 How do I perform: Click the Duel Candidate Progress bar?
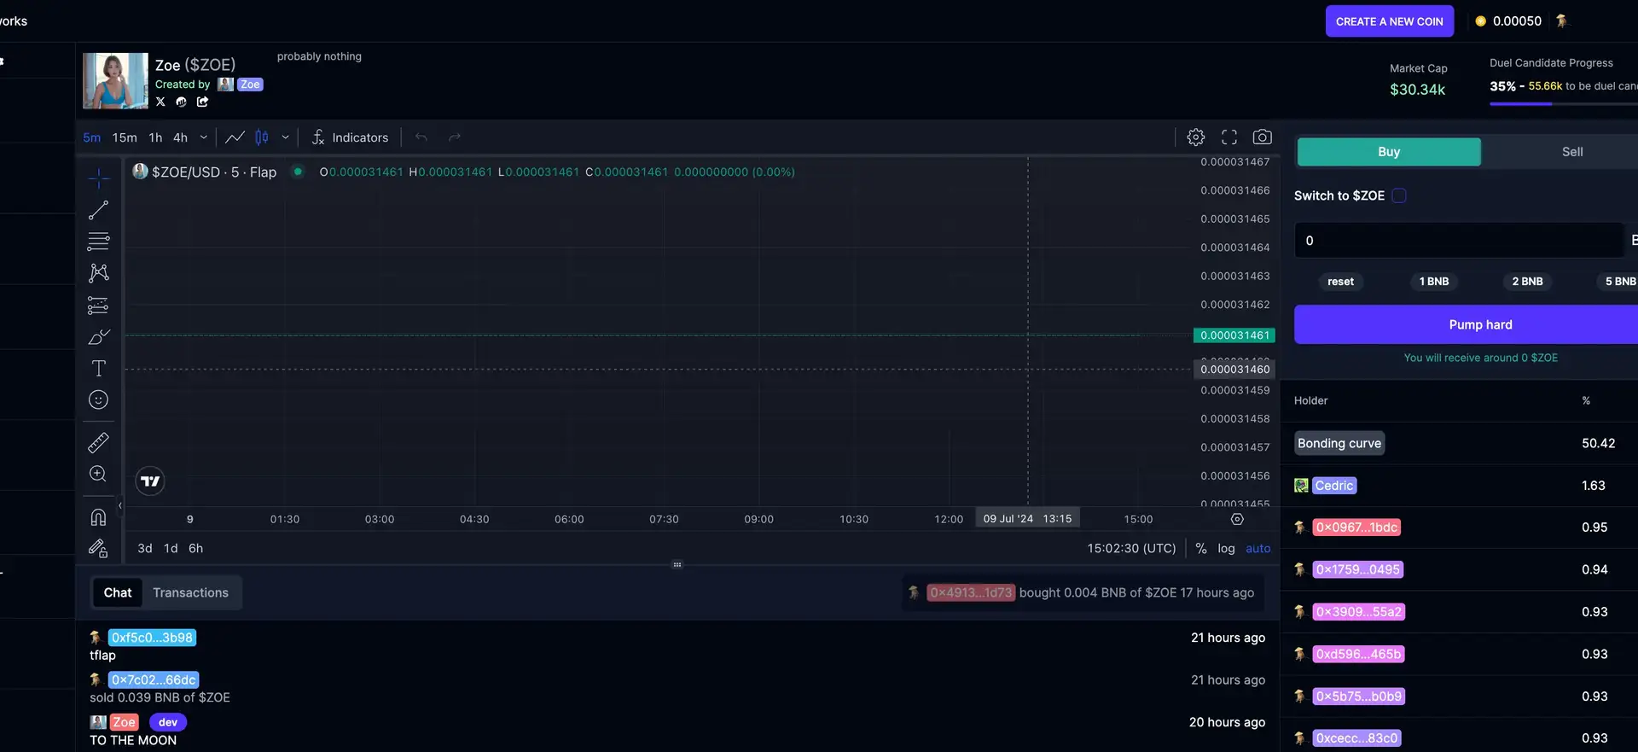pos(1563,103)
